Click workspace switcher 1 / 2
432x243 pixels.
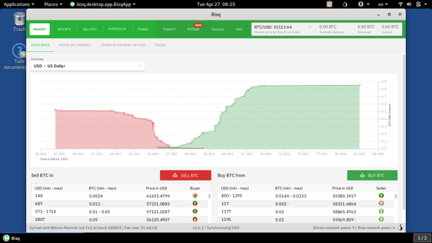coord(422,238)
